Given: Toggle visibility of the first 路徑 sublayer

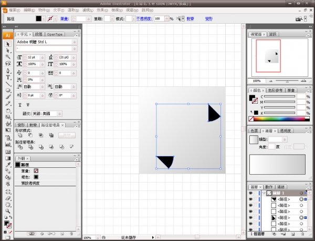Looking at the screenshot, I should (250, 200).
